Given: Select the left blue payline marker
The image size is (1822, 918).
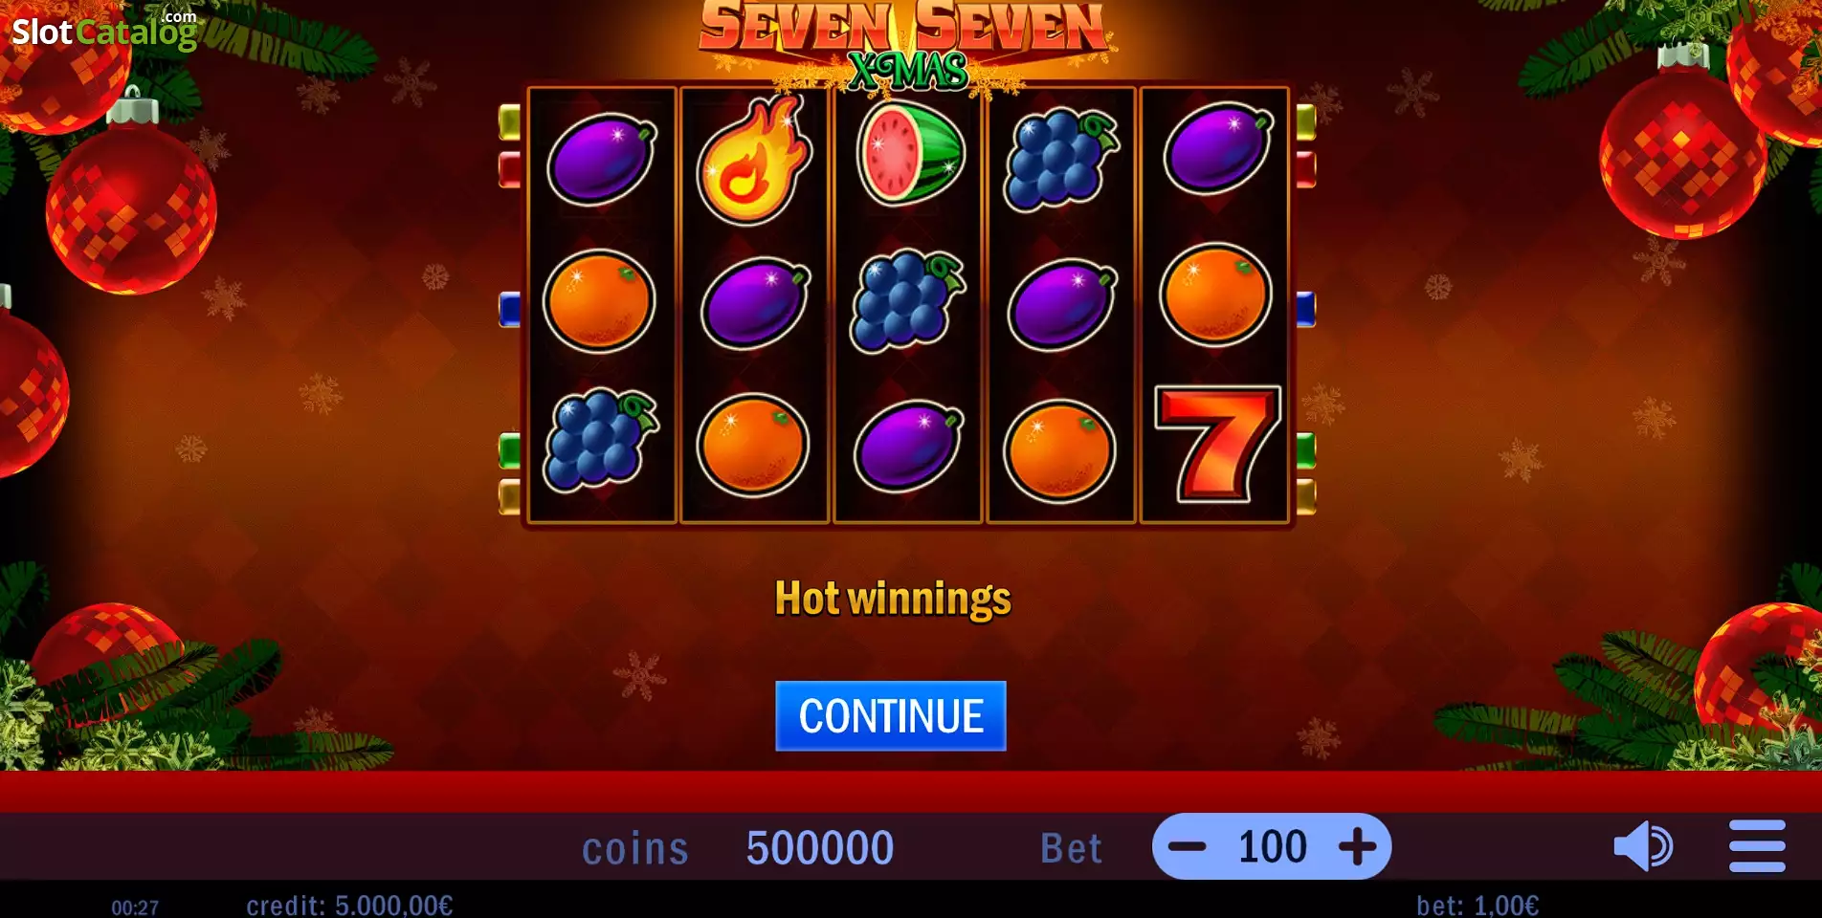Looking at the screenshot, I should click(509, 310).
